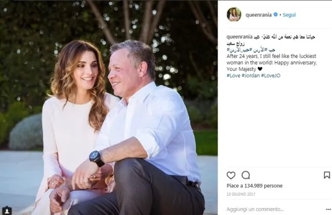Click the couple photo in the post

[x=109, y=107]
